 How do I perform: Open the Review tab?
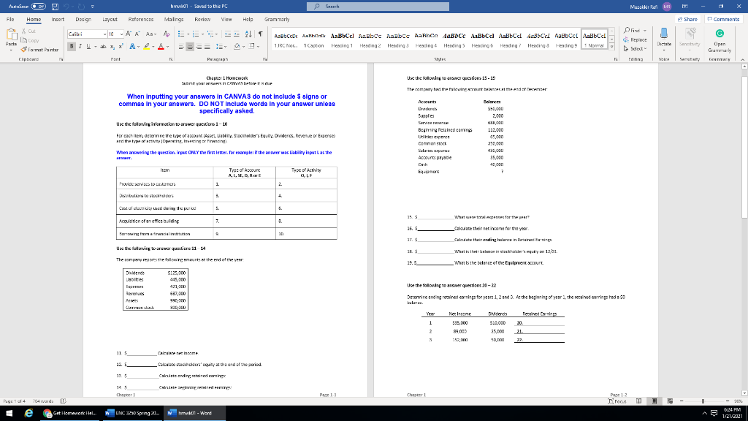(202, 20)
